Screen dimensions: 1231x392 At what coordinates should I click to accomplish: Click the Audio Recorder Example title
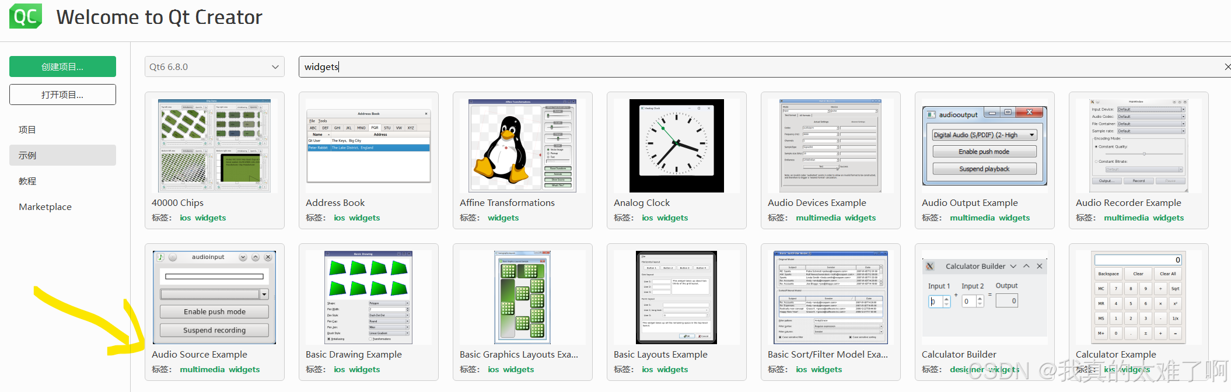pos(1128,202)
